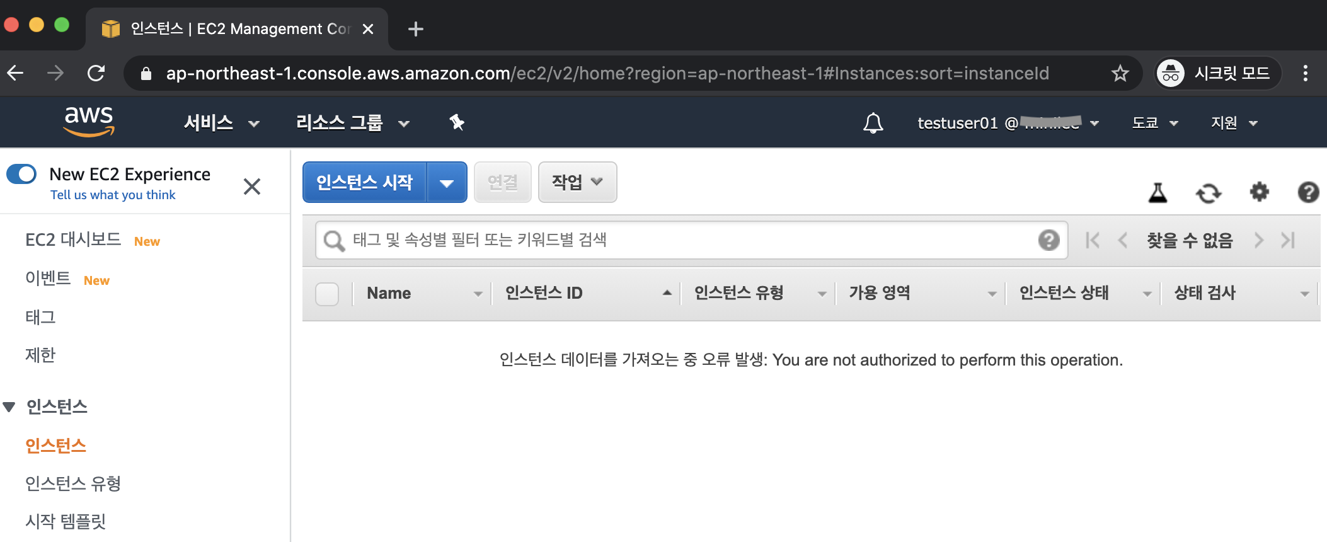Screen dimensions: 1327x542
Task: Check the select-all instances checkbox
Action: tap(327, 294)
